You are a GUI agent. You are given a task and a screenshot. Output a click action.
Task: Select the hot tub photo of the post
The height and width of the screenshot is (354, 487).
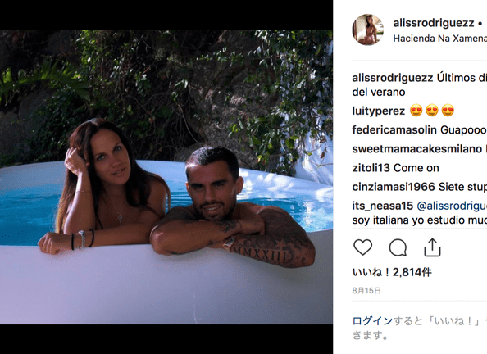[166, 177]
